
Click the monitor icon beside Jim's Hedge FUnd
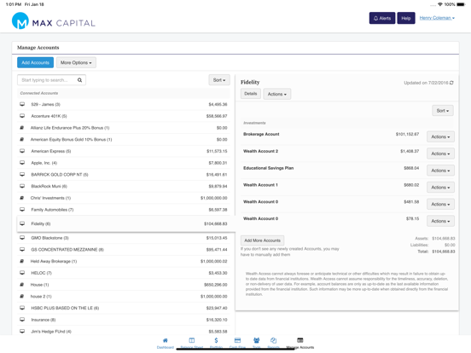tap(22, 332)
